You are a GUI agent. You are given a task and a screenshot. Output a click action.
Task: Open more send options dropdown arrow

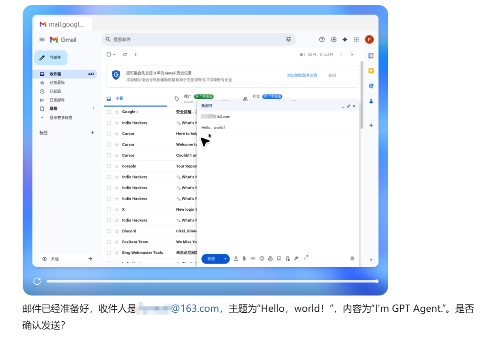coord(225,258)
